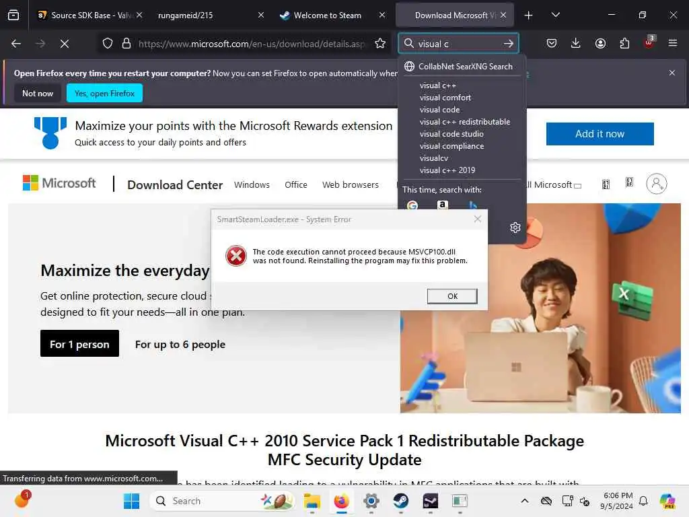Click the uBlock extension icon

(649, 42)
